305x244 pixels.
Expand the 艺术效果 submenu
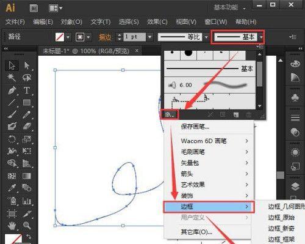point(209,185)
